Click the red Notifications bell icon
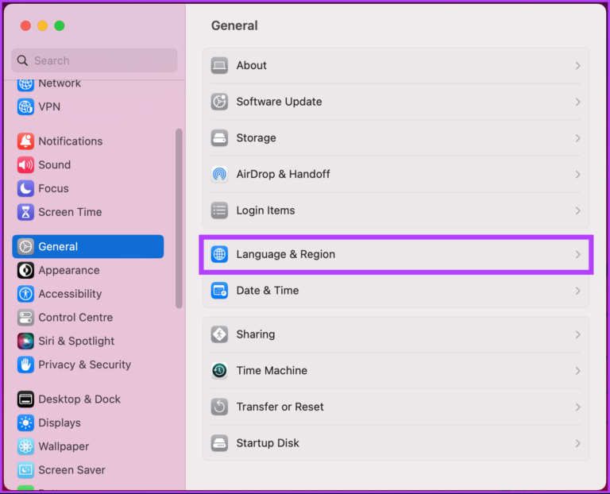Screen dimensions: 610x494 25,141
